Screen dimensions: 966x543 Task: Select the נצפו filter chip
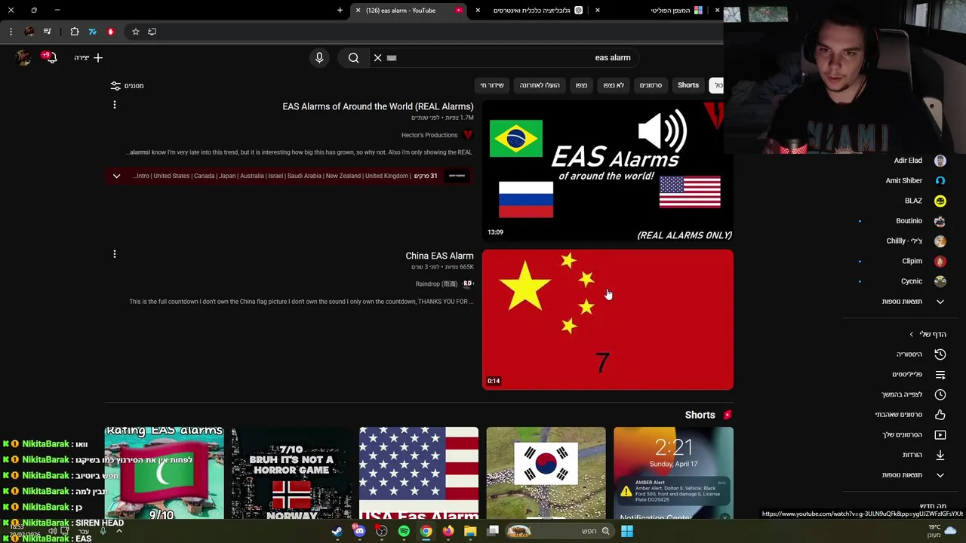pos(581,85)
